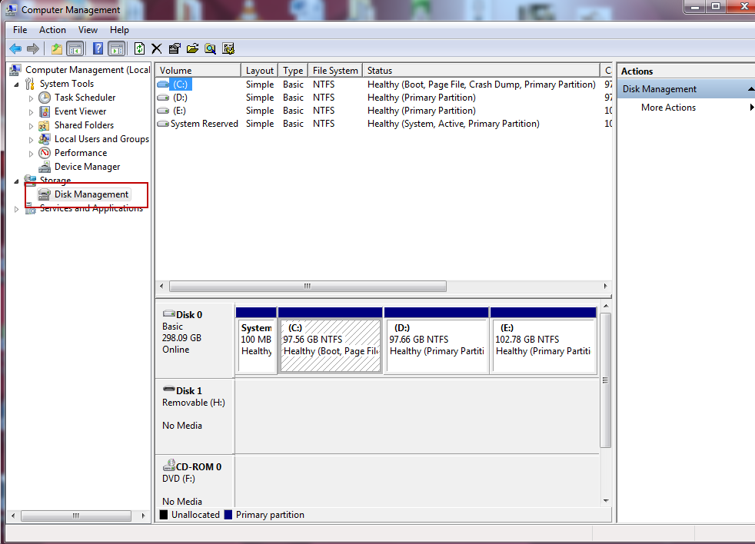Select the Delete (X) toolbar icon
This screenshot has width=755, height=544.
pyautogui.click(x=156, y=48)
